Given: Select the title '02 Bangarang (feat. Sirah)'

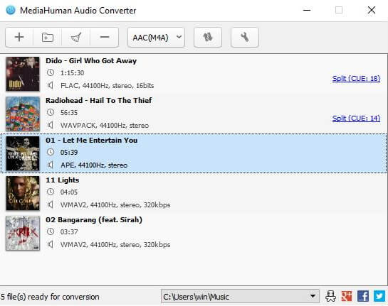Looking at the screenshot, I should (94, 220).
